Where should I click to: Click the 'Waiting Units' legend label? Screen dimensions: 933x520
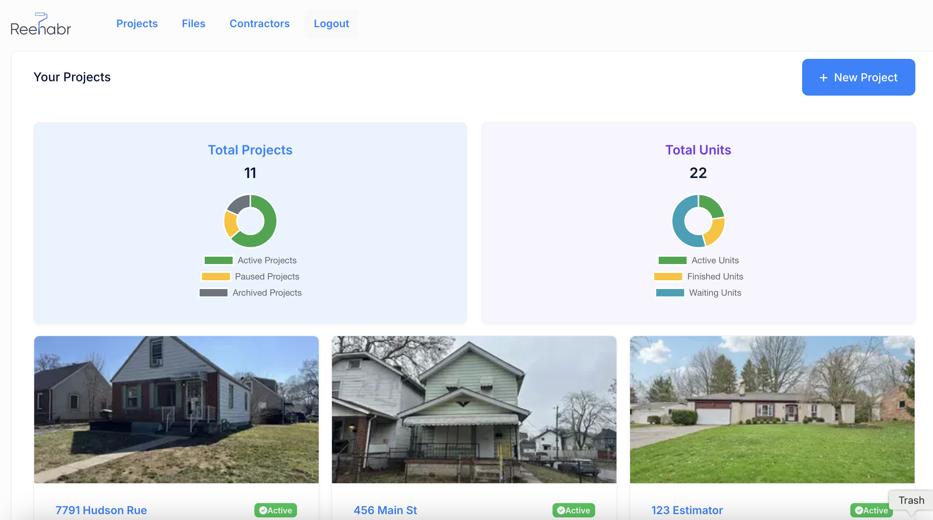[715, 293]
